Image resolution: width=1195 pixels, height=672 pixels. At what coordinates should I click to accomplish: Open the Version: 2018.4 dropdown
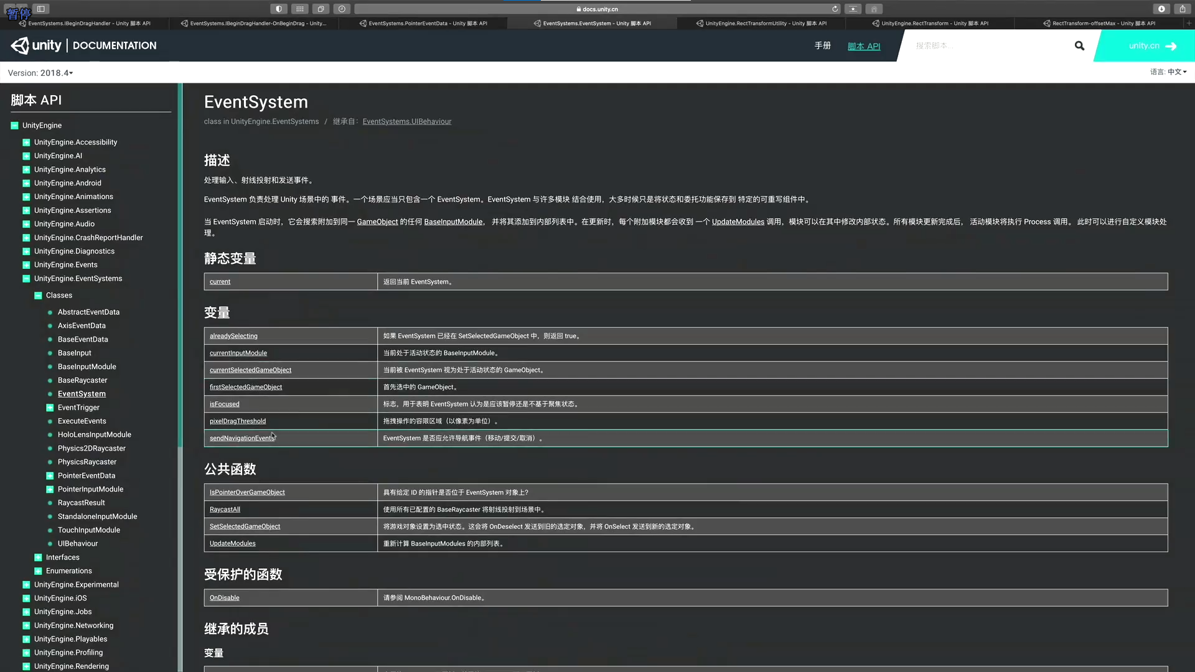pos(40,73)
